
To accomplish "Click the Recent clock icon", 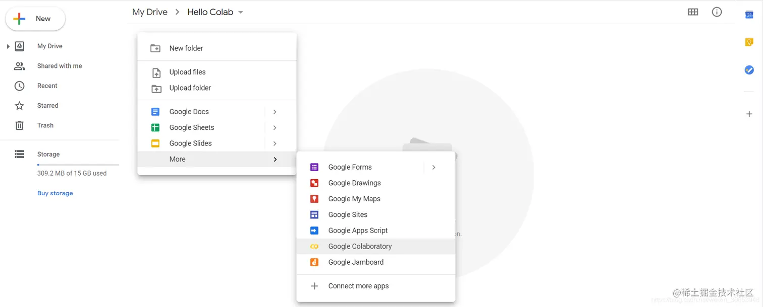I will 19,86.
